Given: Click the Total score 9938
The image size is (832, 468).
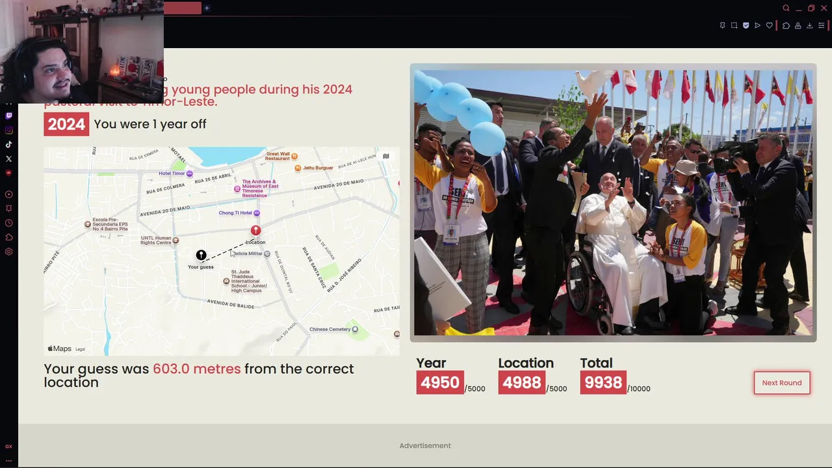Looking at the screenshot, I should 603,383.
